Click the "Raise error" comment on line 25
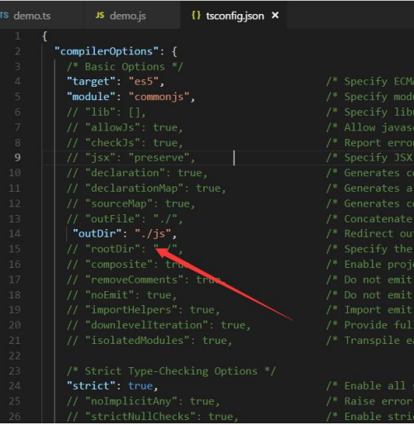Screen dimensions: 414x425 pos(369,401)
